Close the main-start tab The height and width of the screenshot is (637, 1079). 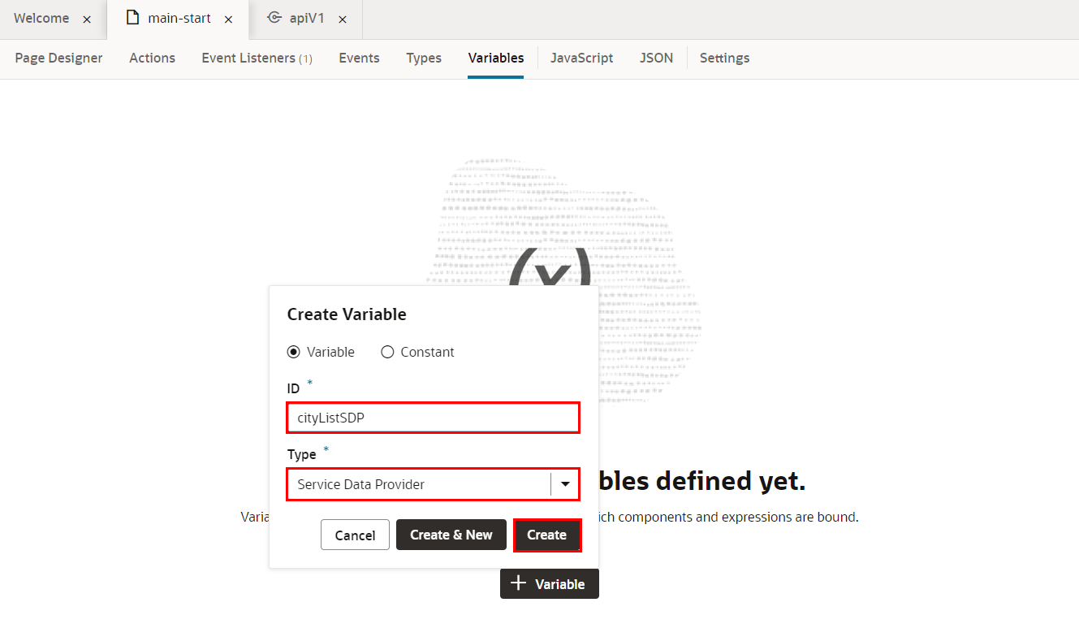(x=229, y=19)
